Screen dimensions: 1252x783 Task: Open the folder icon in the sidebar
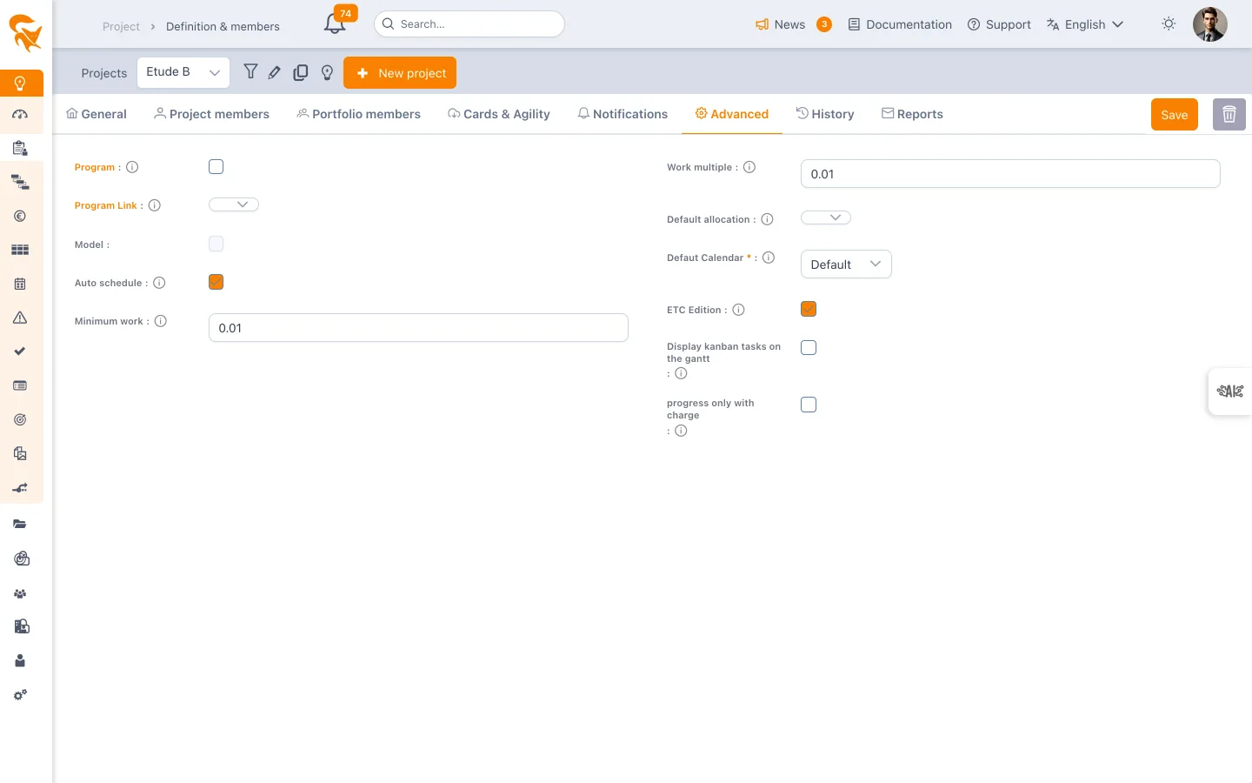(x=20, y=525)
